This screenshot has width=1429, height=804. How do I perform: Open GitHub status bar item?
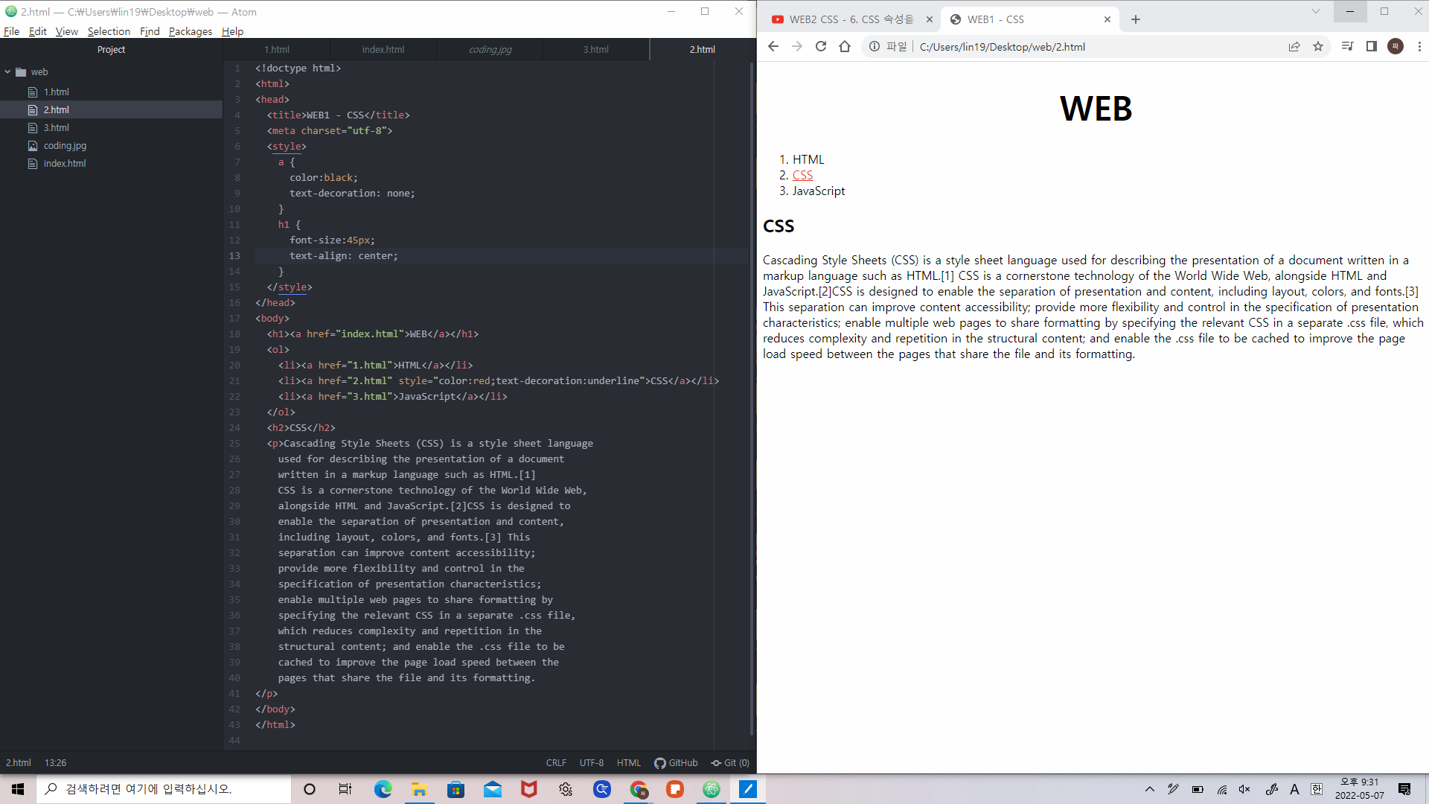(676, 762)
